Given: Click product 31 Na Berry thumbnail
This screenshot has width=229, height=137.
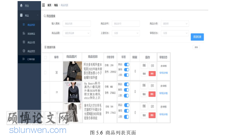Looking at the screenshot, I should (73, 92).
